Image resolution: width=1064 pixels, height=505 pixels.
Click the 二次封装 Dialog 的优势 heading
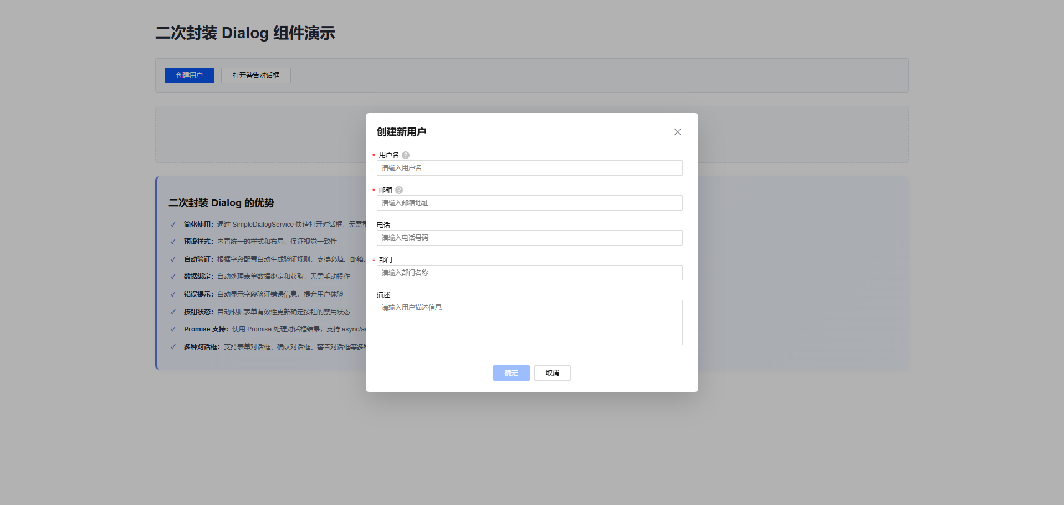coord(221,203)
